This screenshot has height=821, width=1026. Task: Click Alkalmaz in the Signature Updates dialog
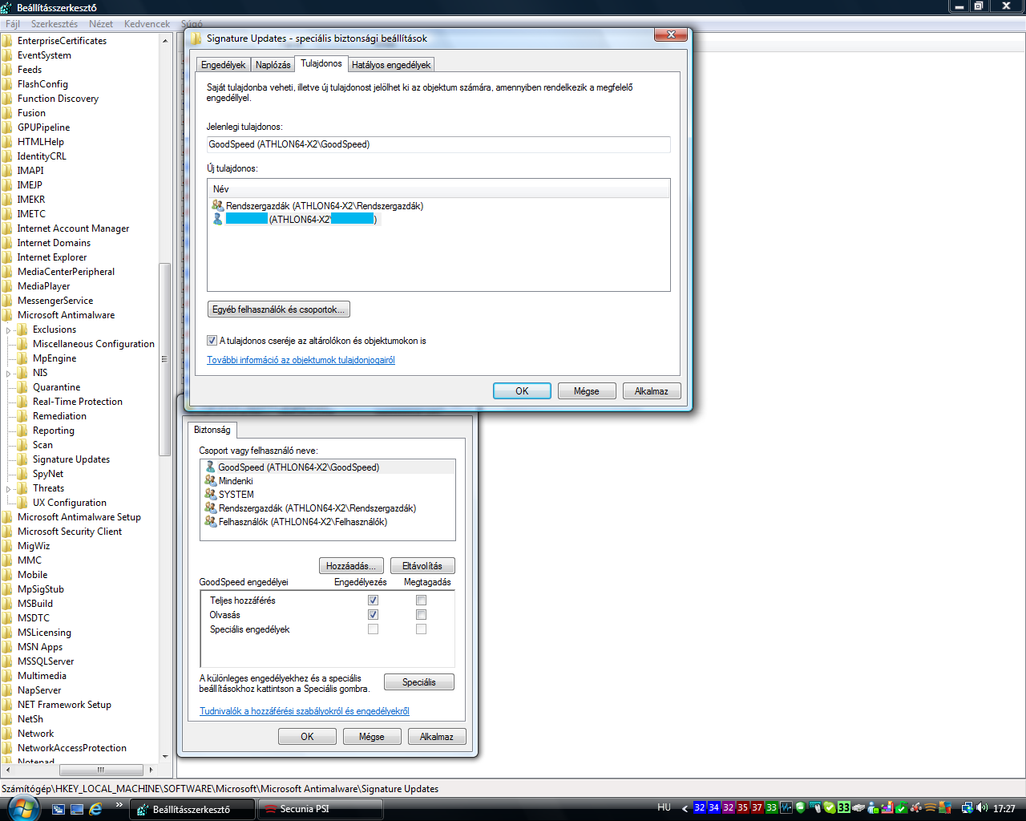pyautogui.click(x=652, y=391)
